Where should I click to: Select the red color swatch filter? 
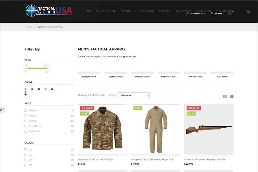pos(32,89)
